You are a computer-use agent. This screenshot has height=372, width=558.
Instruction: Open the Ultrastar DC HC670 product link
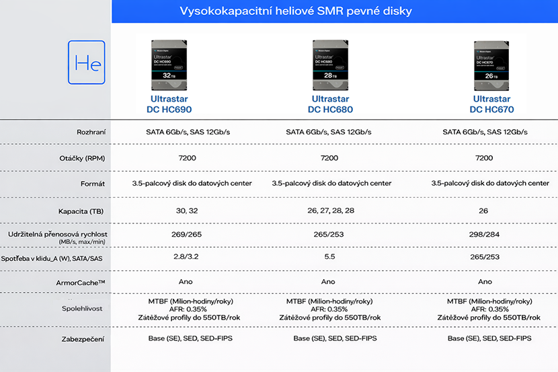pos(491,104)
